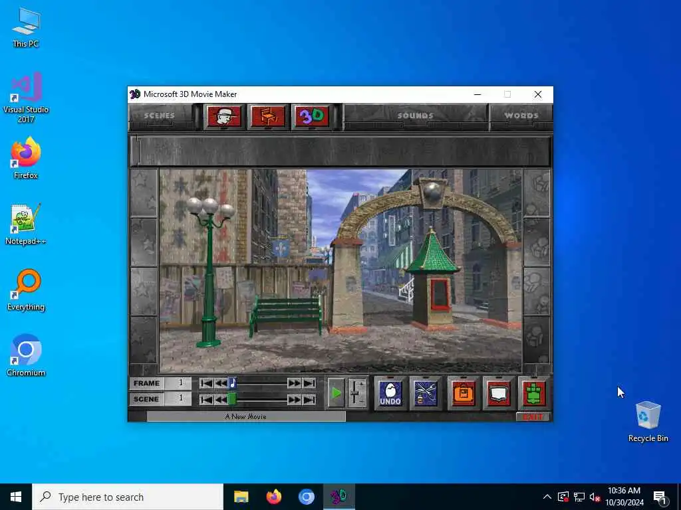This screenshot has width=681, height=510.
Task: Open the cut and paste scissors tool
Action: [425, 393]
